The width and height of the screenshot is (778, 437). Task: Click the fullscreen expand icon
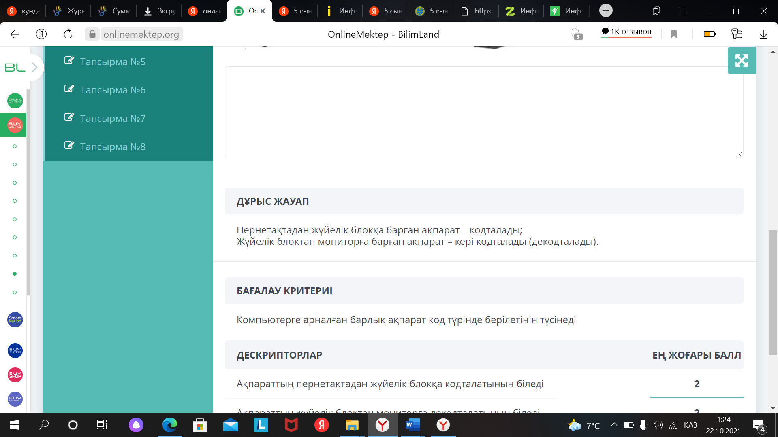741,61
